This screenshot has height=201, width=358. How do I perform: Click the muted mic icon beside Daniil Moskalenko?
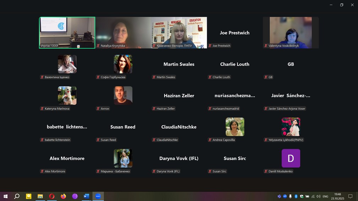coord(266,171)
